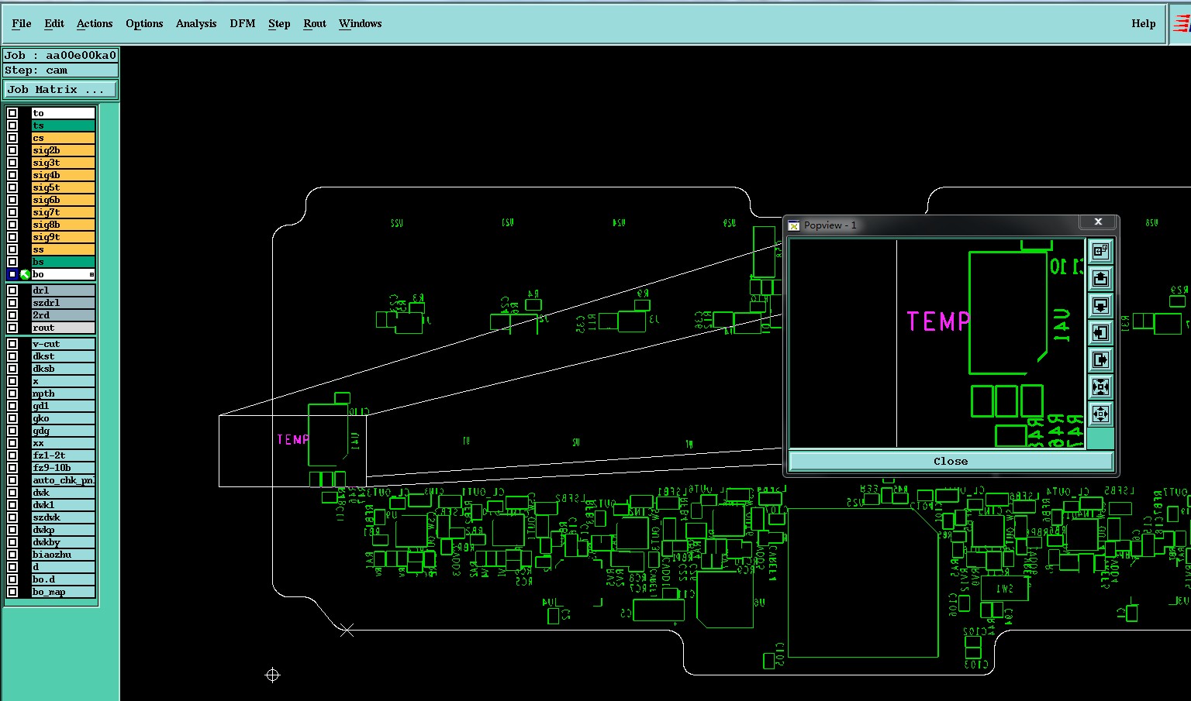Select the dkst layer name
The height and width of the screenshot is (701, 1191).
tap(63, 356)
